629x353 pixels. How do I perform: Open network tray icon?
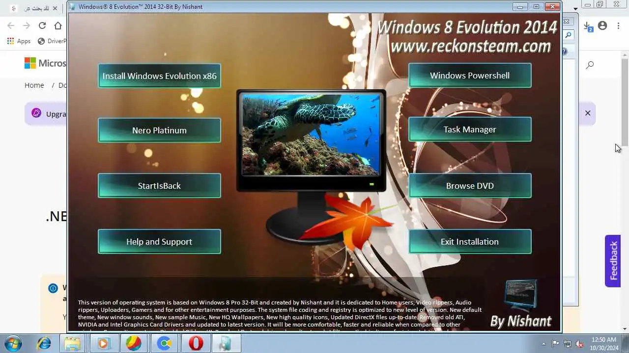click(x=568, y=344)
